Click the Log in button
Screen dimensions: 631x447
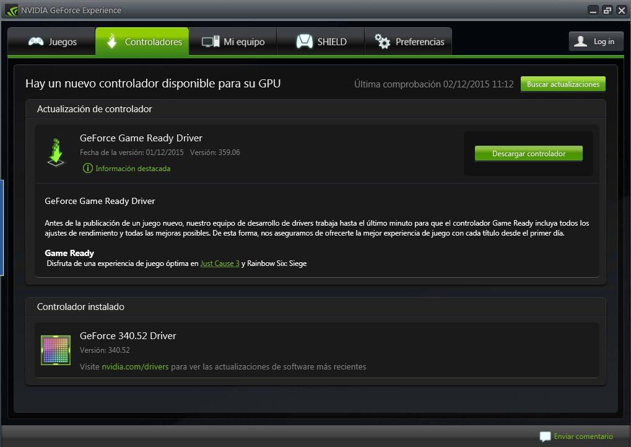click(596, 41)
